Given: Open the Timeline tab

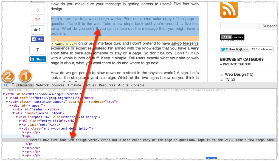Looking at the screenshot, I should coord(74,85).
